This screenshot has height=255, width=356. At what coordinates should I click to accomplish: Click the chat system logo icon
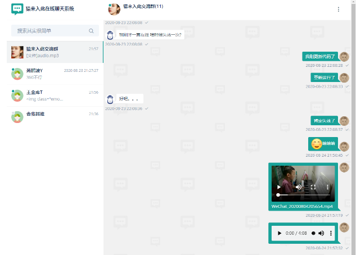coord(17,9)
